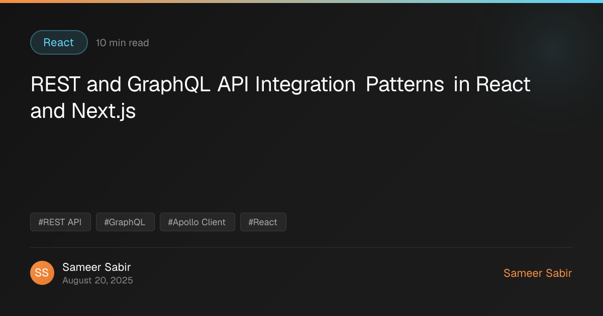Click the word "and" starting the second title line
Image resolution: width=603 pixels, height=316 pixels.
click(48, 111)
